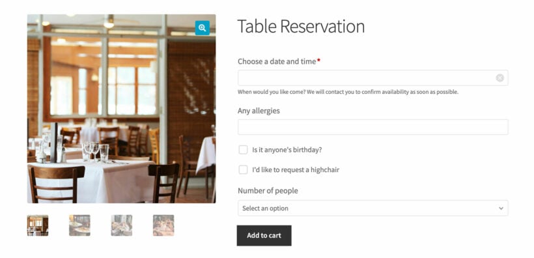Select the second gallery thumbnail
Screen dimensions: 534x258
[79, 225]
